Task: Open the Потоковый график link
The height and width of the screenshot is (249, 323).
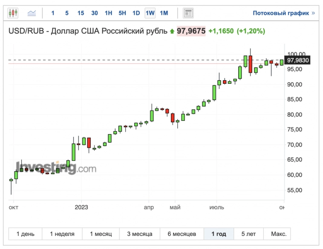Action: pyautogui.click(x=281, y=13)
